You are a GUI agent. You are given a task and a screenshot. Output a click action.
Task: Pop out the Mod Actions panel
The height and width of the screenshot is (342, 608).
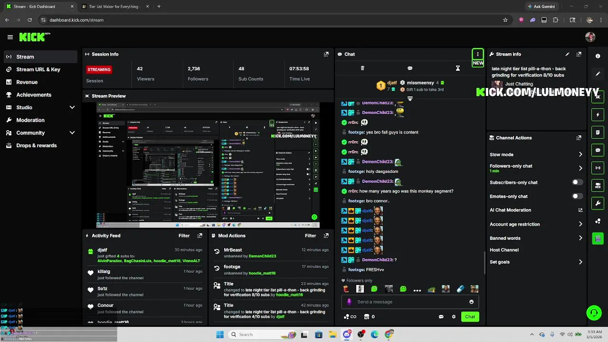pyautogui.click(x=326, y=236)
